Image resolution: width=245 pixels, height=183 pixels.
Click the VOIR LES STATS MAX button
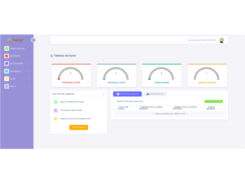click(x=213, y=101)
